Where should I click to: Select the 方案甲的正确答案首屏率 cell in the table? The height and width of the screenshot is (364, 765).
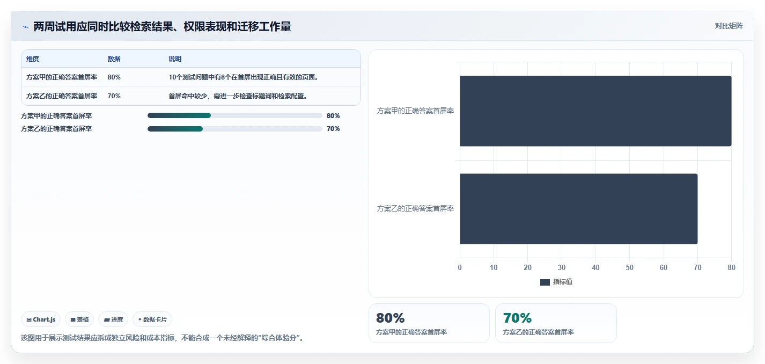62,77
